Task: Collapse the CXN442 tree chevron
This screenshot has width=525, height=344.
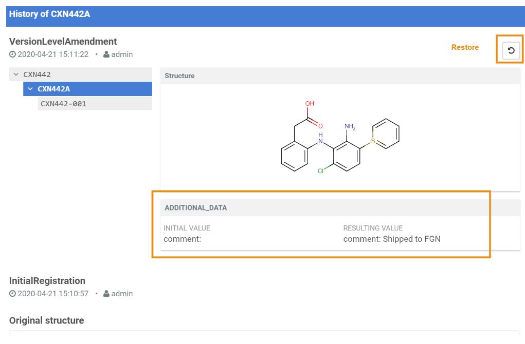Action: 16,74
